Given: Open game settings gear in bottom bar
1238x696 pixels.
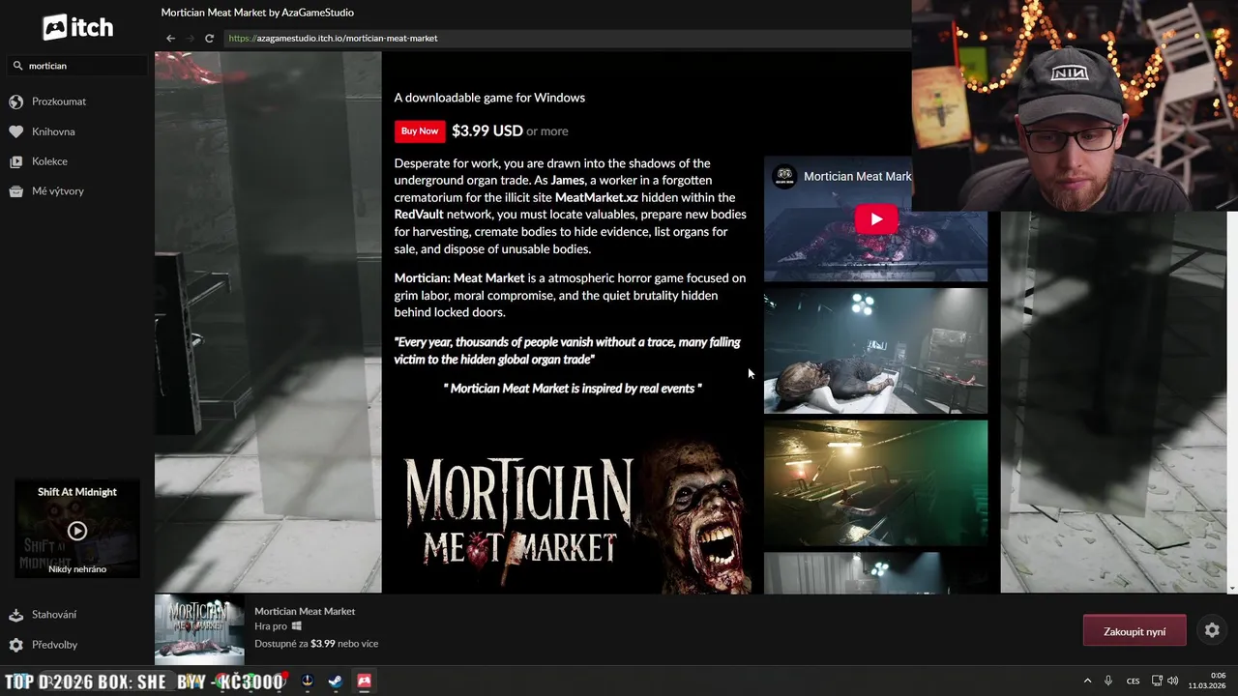Looking at the screenshot, I should [1212, 630].
